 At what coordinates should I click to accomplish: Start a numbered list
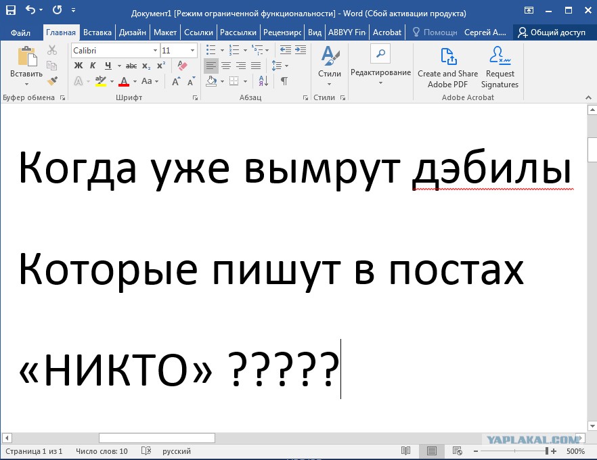point(234,50)
